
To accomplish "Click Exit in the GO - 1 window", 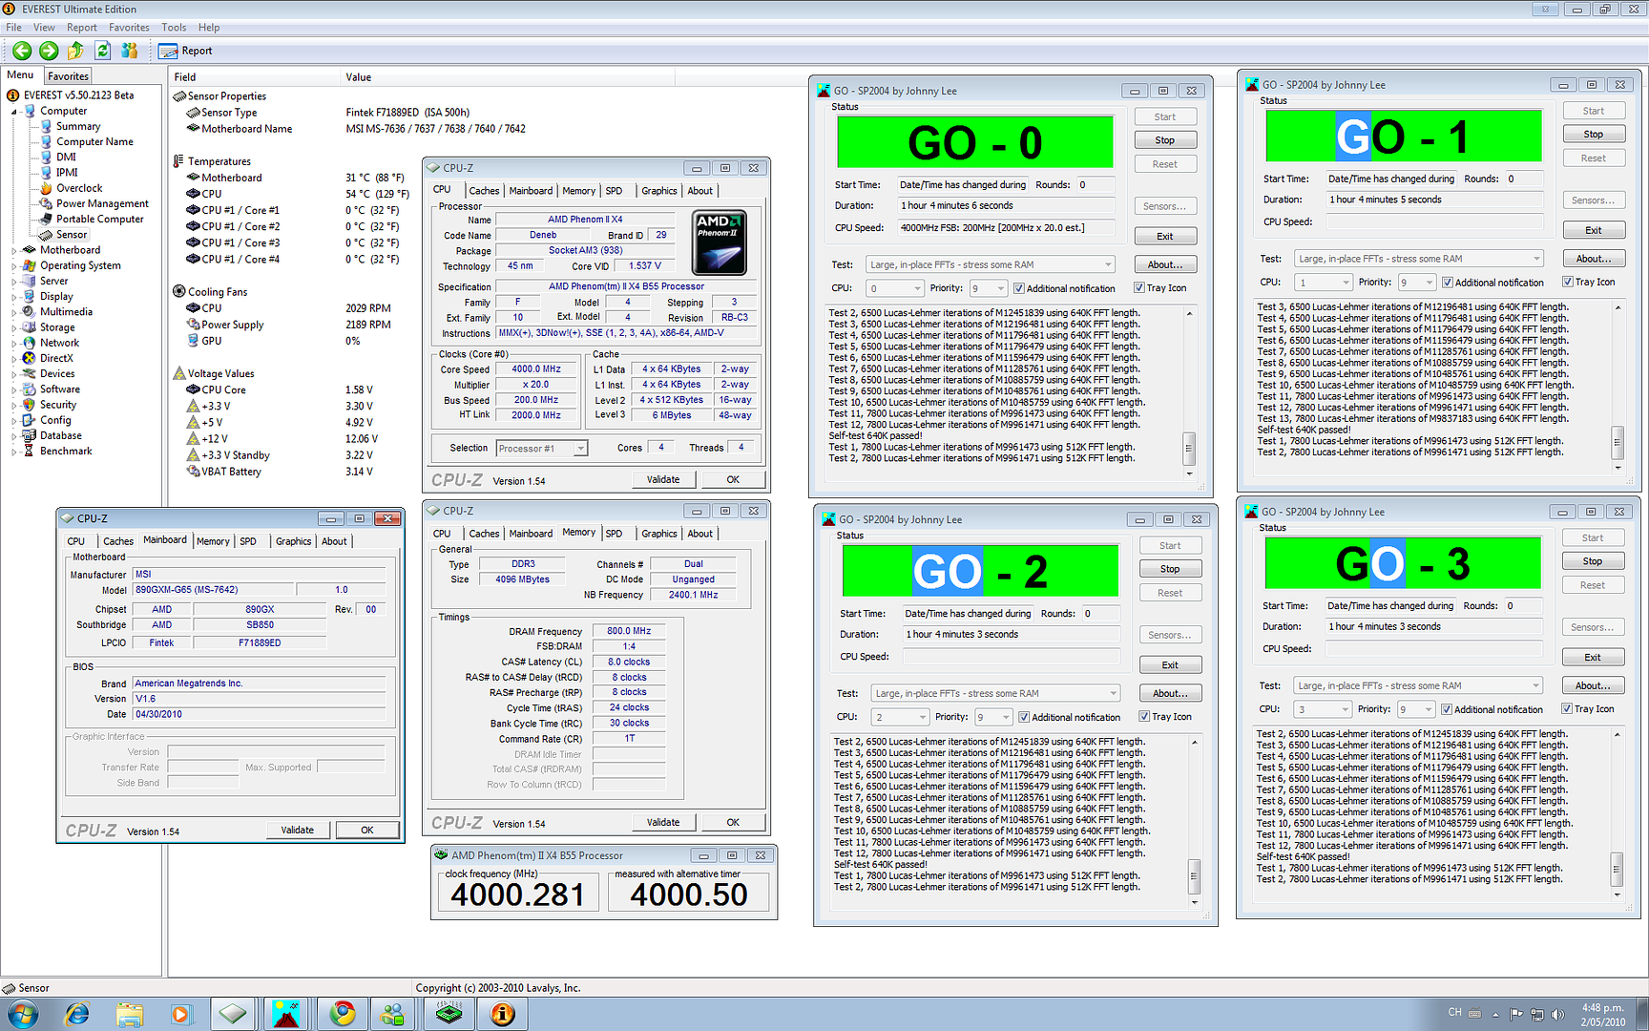I will (1594, 230).
